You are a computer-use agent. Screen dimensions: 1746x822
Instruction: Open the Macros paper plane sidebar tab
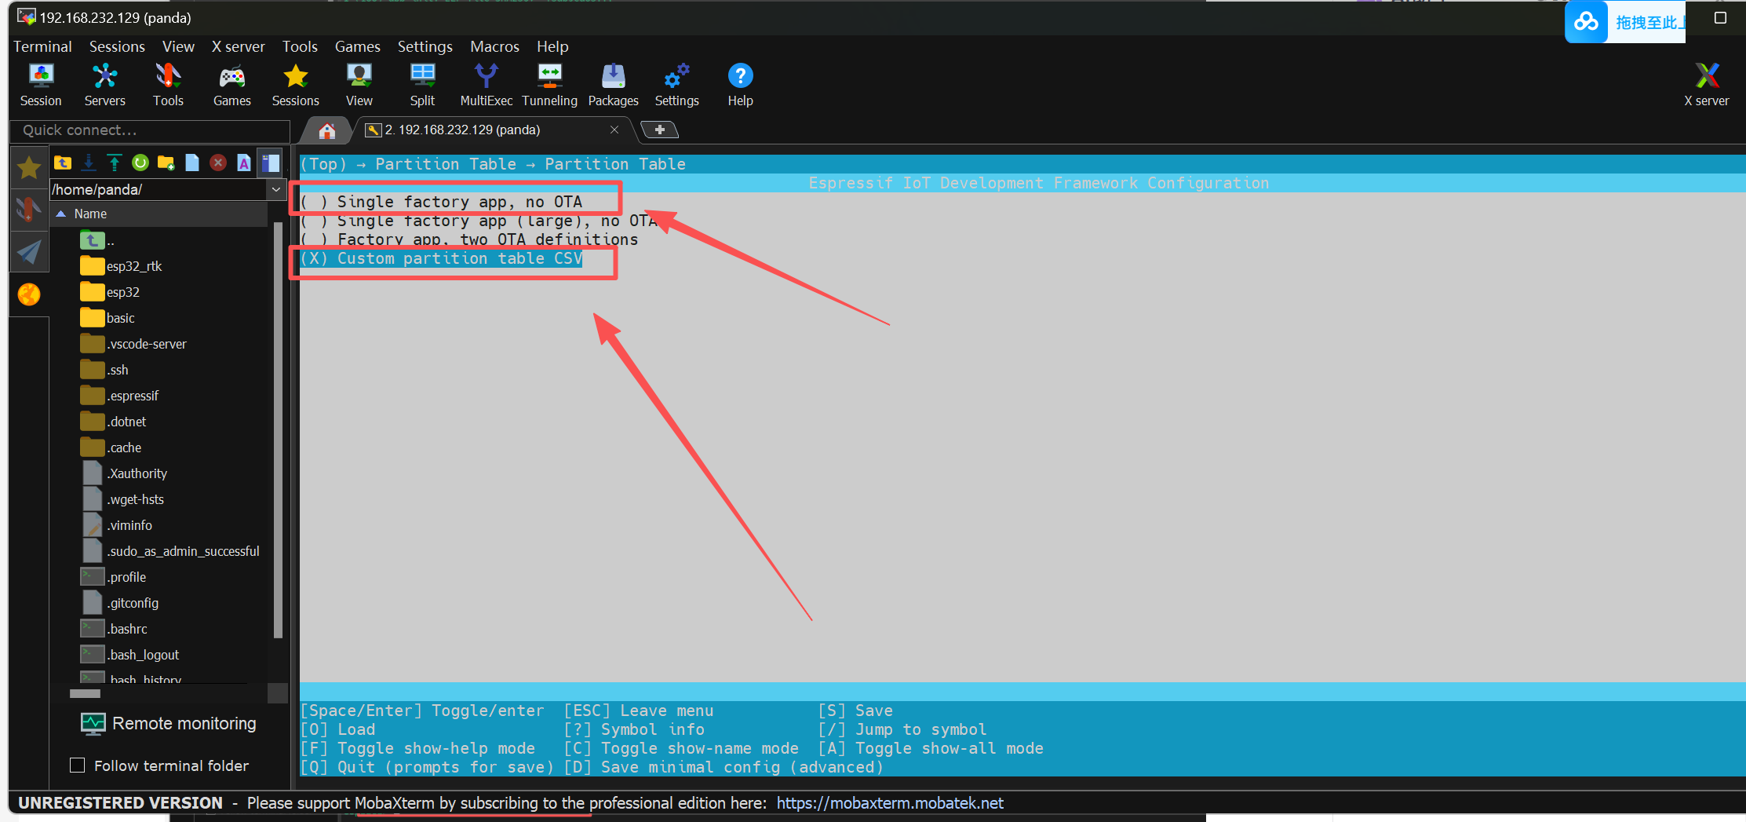(29, 252)
